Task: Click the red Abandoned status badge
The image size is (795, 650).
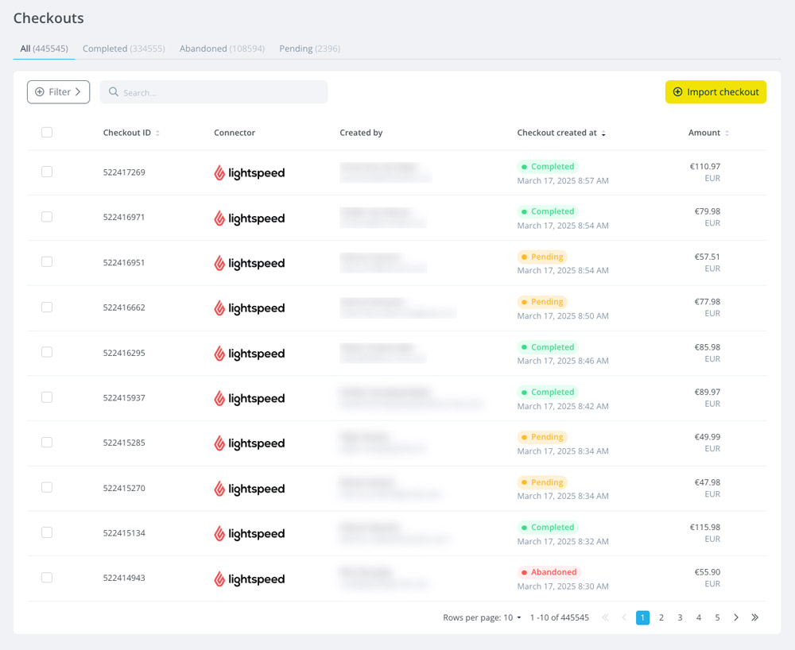Action: pos(549,572)
